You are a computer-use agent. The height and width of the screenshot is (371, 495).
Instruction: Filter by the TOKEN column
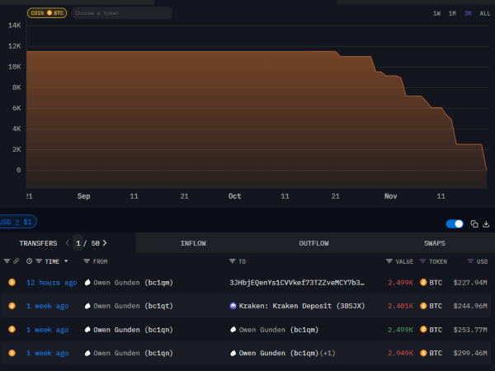click(422, 261)
